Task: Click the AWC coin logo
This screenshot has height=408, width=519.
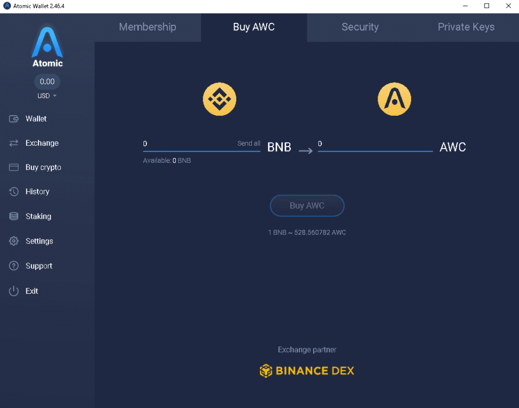Action: 394,99
